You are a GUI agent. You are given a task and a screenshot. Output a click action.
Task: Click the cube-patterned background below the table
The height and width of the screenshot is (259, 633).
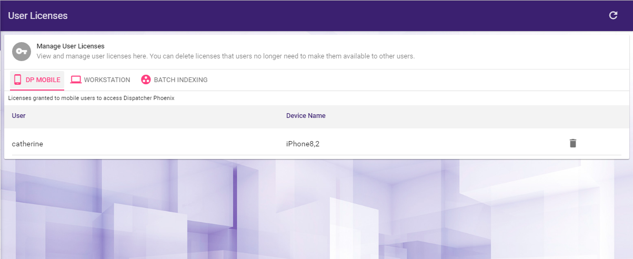click(x=316, y=211)
